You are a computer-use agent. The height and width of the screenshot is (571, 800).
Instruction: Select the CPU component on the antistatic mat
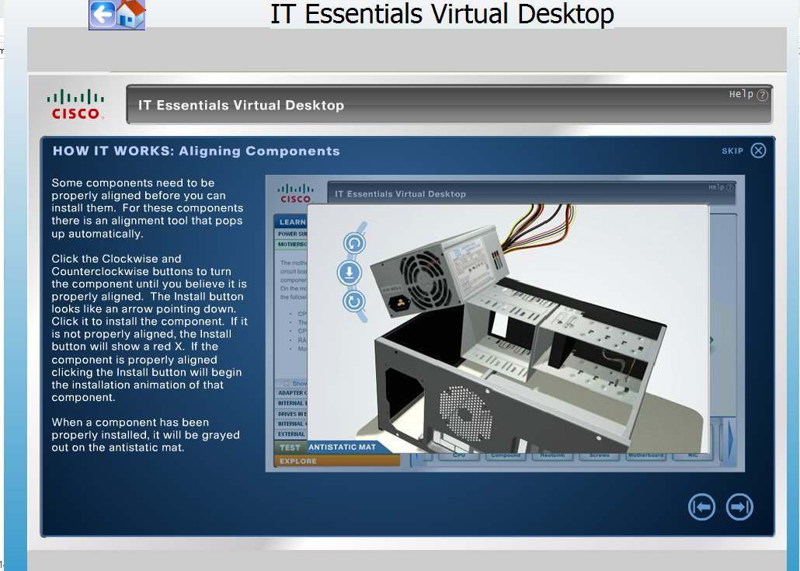459,457
